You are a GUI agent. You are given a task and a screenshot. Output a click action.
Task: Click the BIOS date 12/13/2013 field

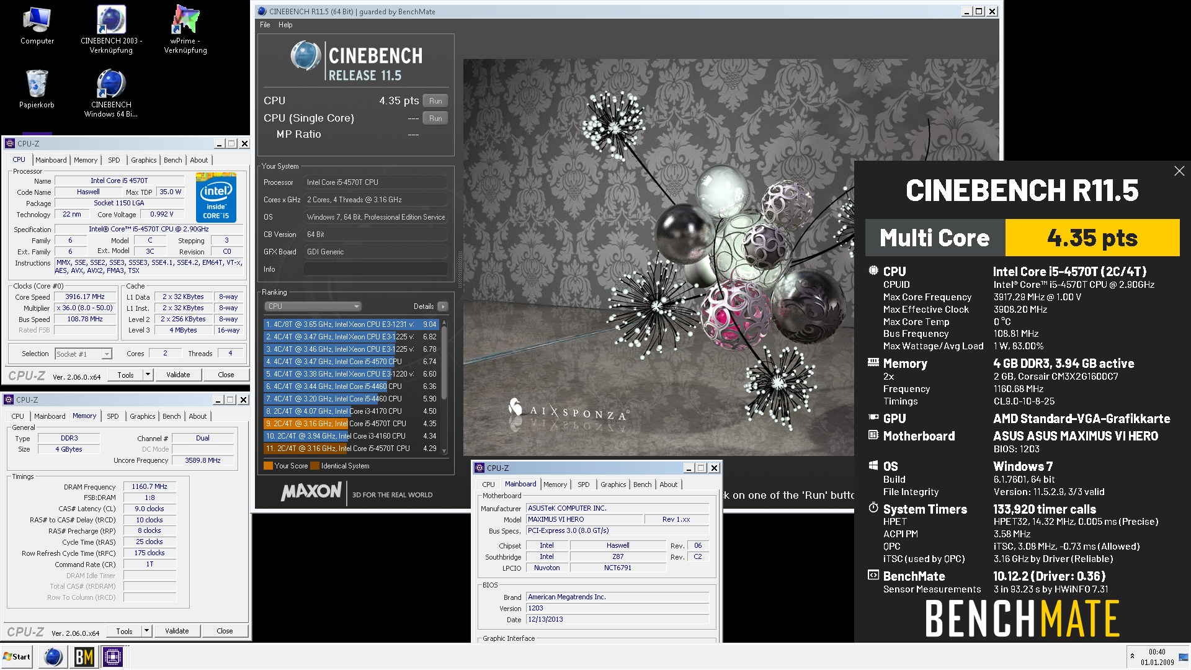[x=617, y=619]
